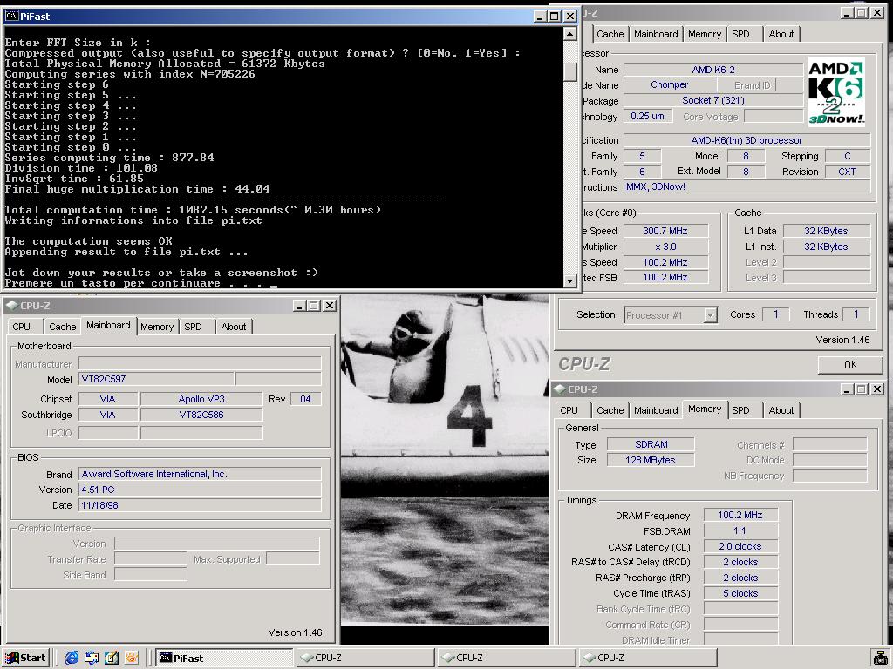Open About tab in Mainboard window
The image size is (893, 669).
234,327
